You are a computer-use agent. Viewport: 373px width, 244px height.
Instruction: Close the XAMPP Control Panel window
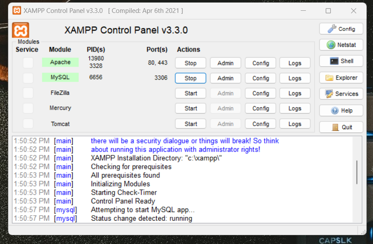(354, 11)
